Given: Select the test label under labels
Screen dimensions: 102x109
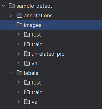Looking at the screenshot, I should [x=36, y=83].
